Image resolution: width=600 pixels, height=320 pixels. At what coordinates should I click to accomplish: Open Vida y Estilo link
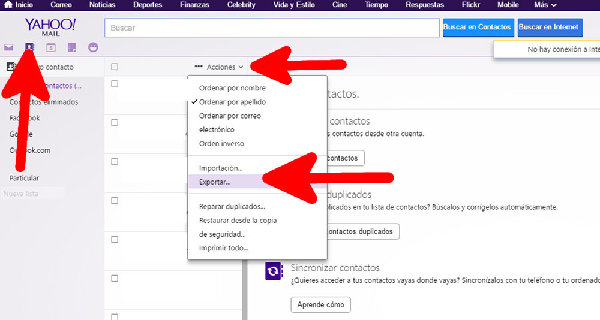tap(294, 5)
